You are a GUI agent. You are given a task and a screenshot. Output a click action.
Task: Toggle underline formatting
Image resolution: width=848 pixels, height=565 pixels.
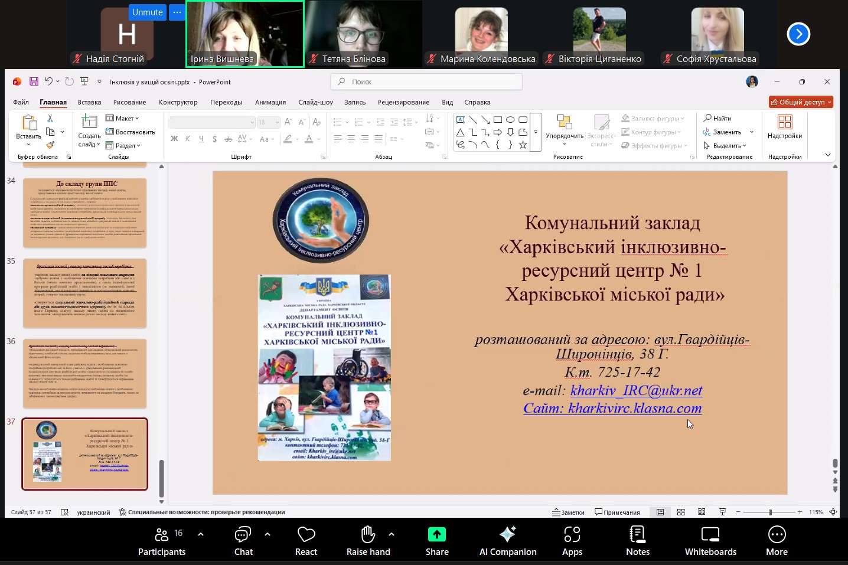click(x=201, y=139)
